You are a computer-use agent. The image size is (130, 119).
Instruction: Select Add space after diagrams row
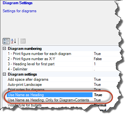pos(50,79)
